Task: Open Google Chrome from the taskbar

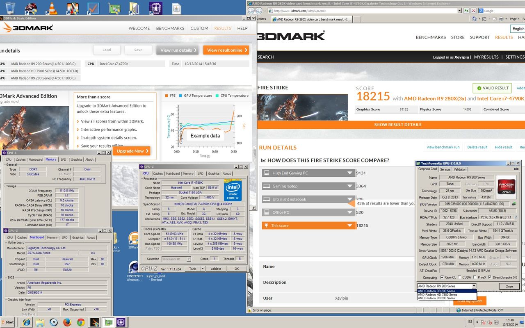Action: click(x=80, y=322)
